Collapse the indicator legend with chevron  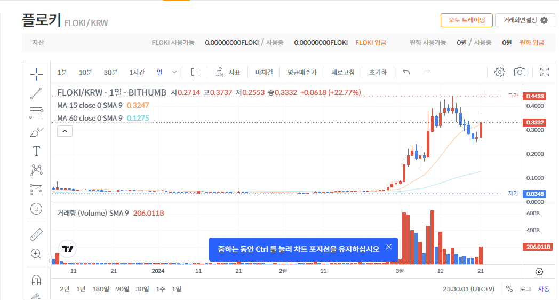coord(65,131)
